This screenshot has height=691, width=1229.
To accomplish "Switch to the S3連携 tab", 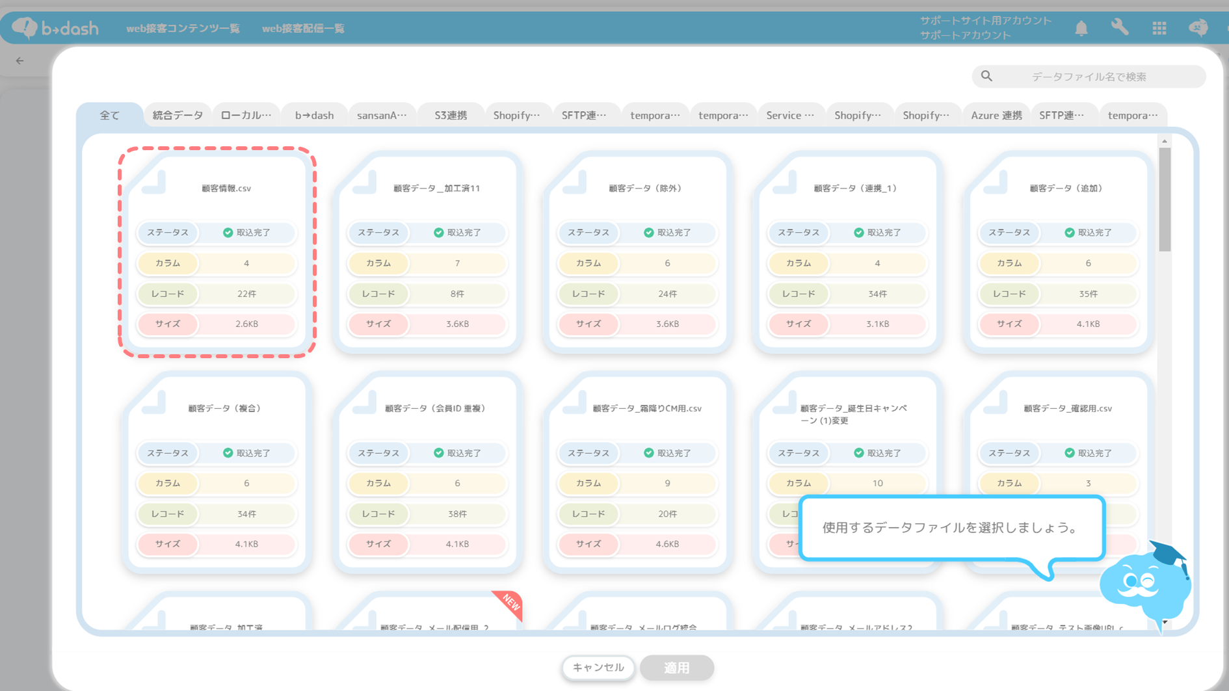I will pyautogui.click(x=451, y=115).
